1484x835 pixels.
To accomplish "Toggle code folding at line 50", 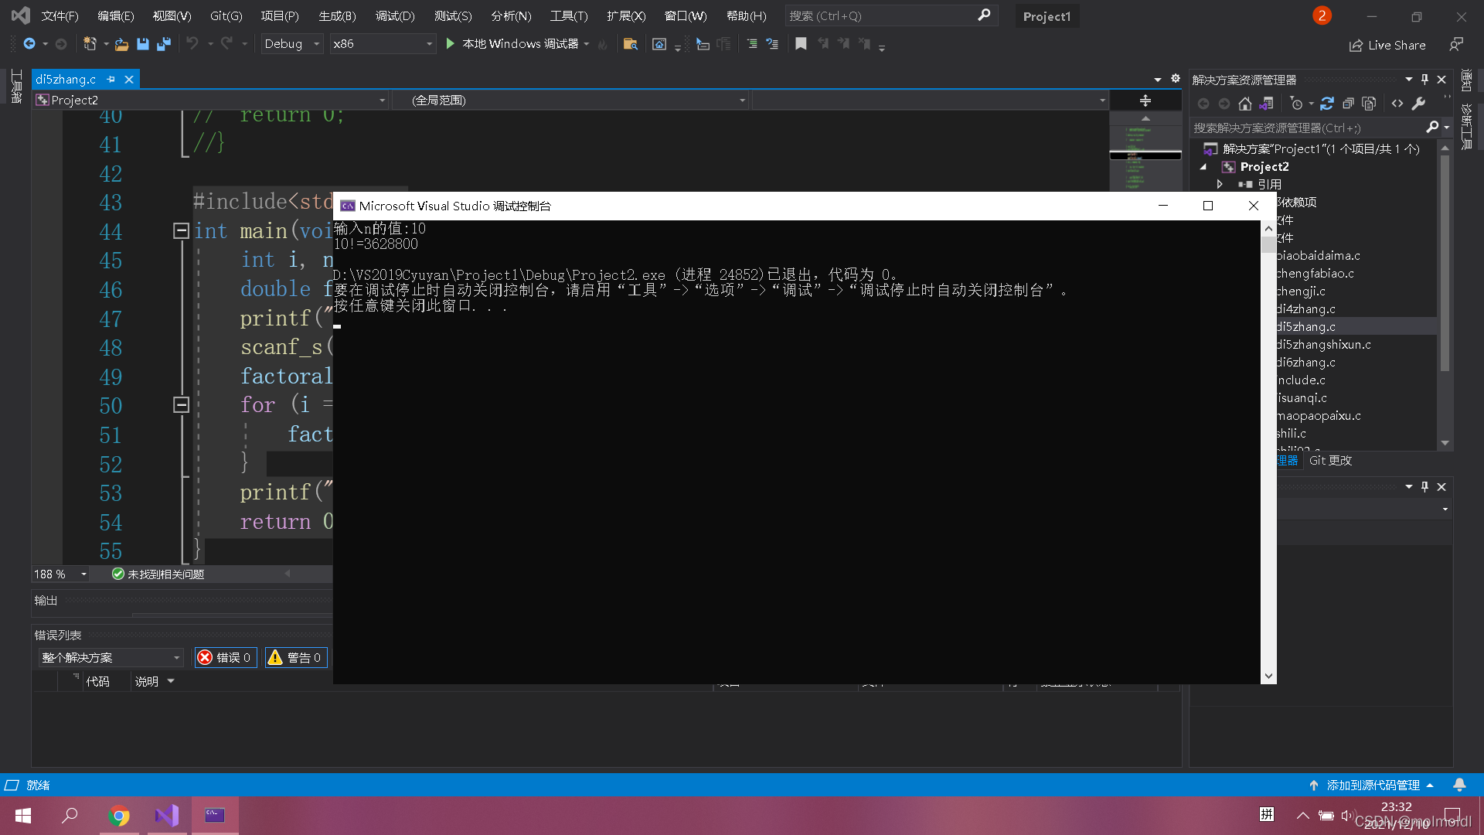I will [182, 405].
